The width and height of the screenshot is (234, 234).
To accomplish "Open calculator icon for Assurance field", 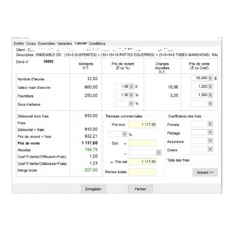I will 210,141.
